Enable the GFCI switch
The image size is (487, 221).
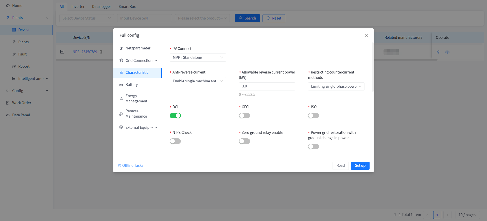click(245, 116)
